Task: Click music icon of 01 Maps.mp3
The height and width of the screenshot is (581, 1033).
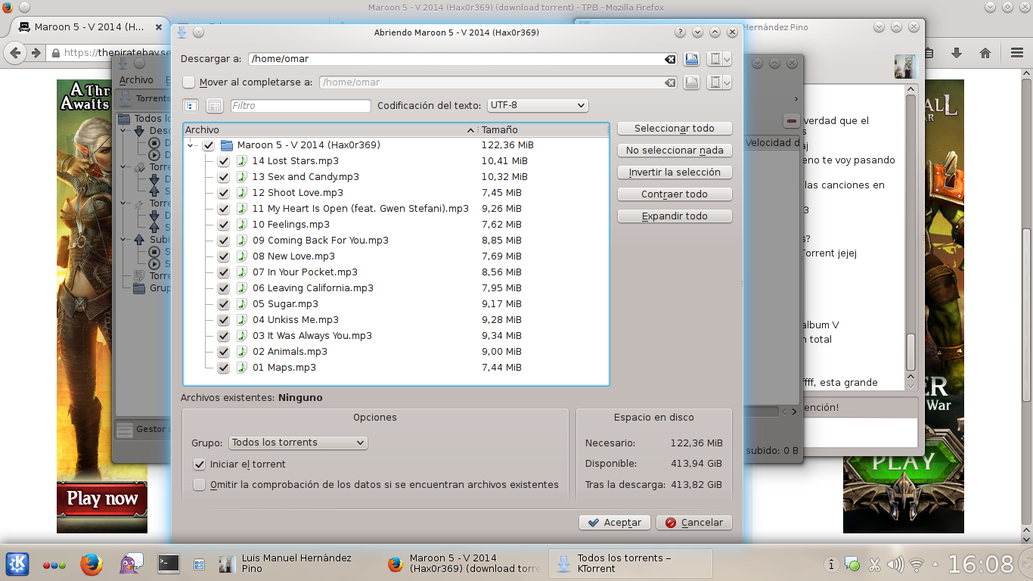Action: click(x=242, y=368)
